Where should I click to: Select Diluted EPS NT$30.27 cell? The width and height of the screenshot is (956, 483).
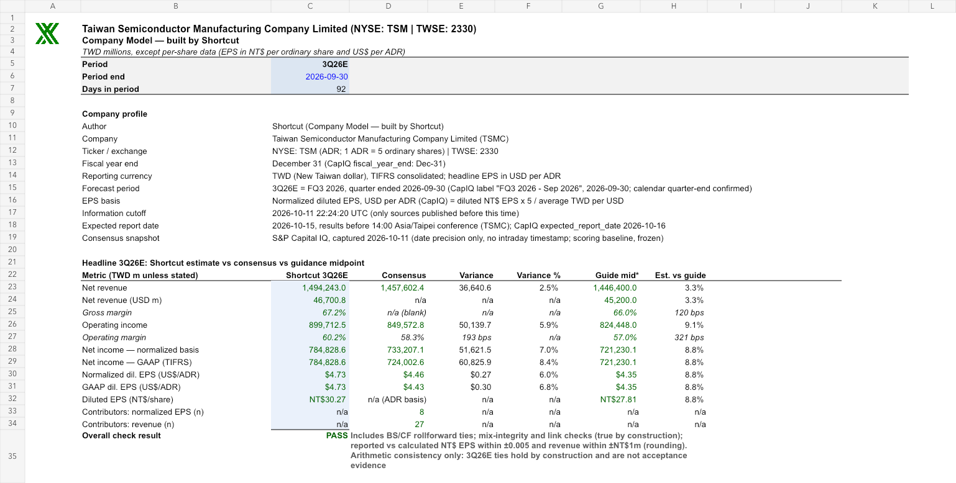310,399
